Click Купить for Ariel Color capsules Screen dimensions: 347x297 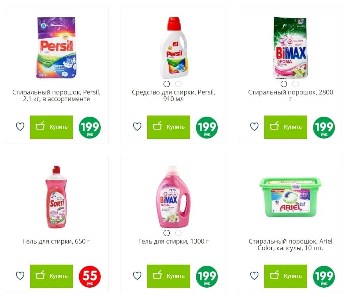point(286,276)
